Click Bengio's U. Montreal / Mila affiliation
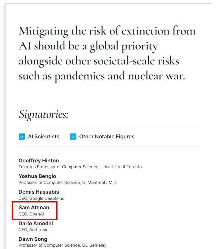 (x=99, y=183)
